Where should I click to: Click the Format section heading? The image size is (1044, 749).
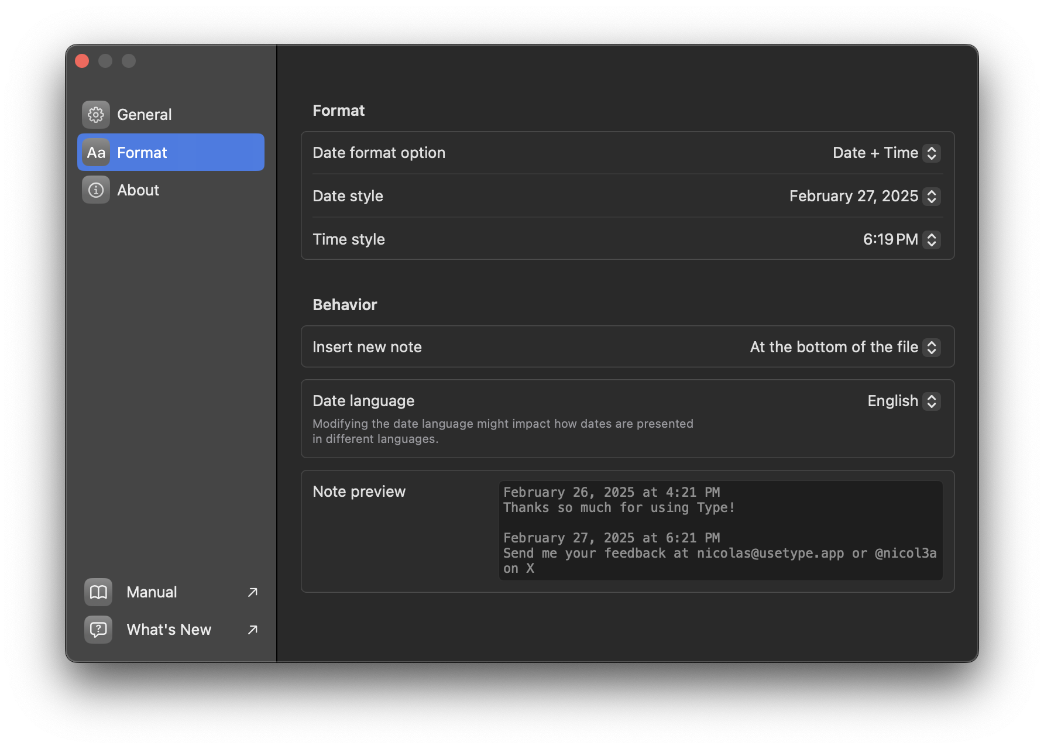[x=338, y=111]
